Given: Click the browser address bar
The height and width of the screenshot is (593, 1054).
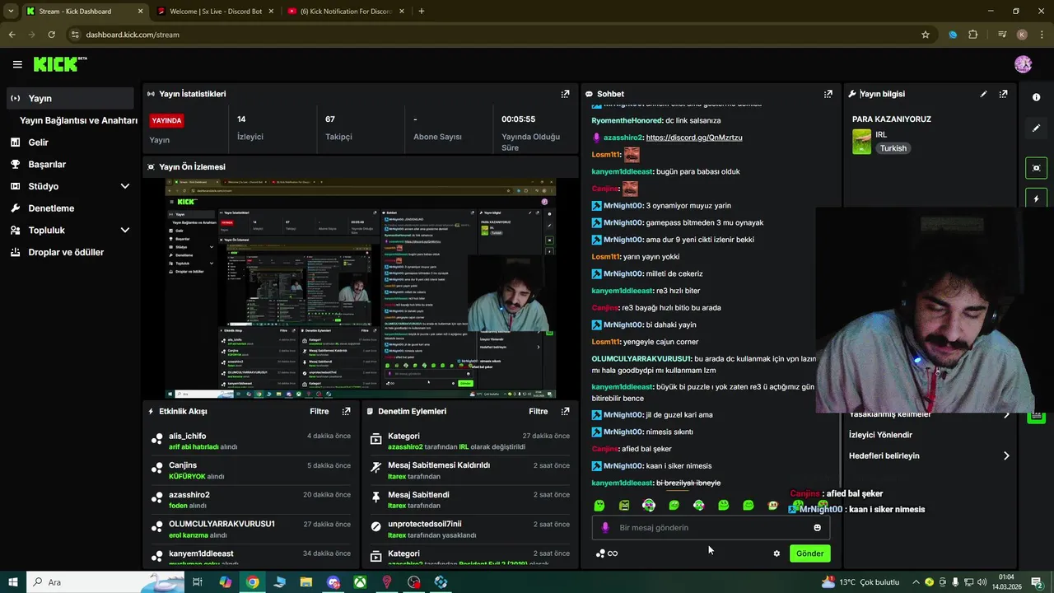Looking at the screenshot, I should [x=494, y=35].
